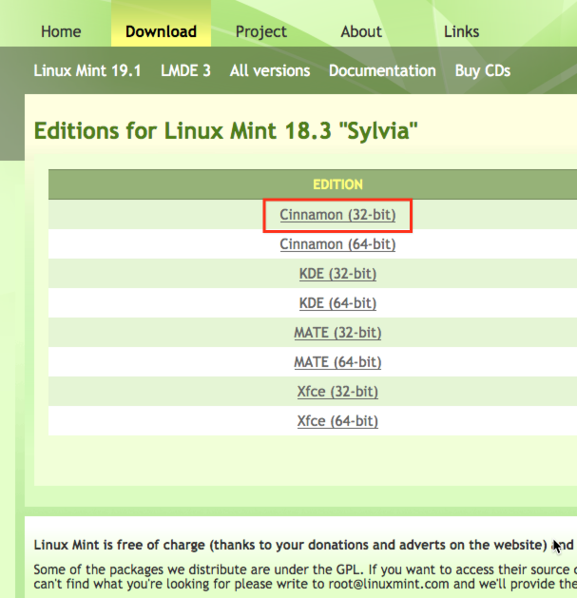This screenshot has width=577, height=598.
Task: Select All versions submenu item
Action: pos(270,70)
